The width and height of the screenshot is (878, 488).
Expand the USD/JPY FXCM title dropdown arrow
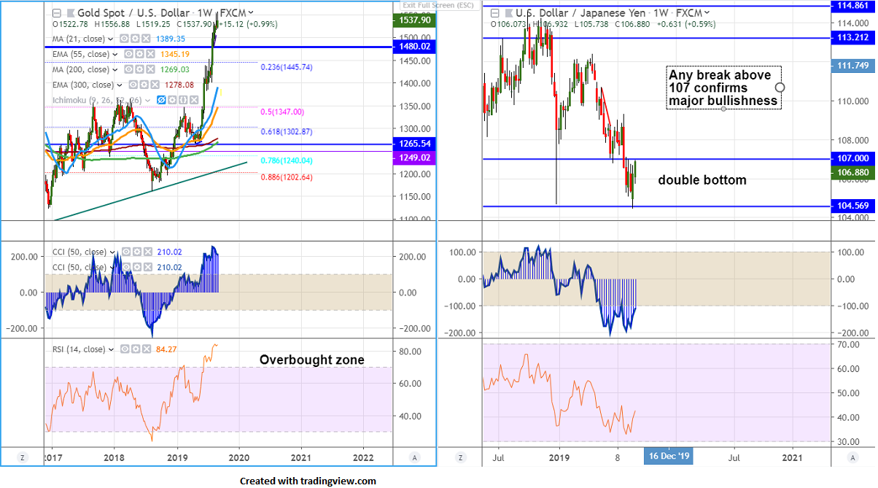(707, 12)
